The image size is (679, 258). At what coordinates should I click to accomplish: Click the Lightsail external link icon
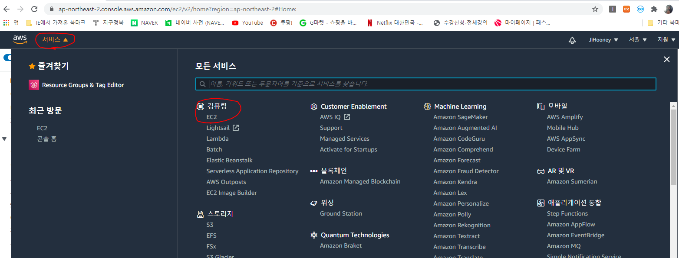(236, 128)
